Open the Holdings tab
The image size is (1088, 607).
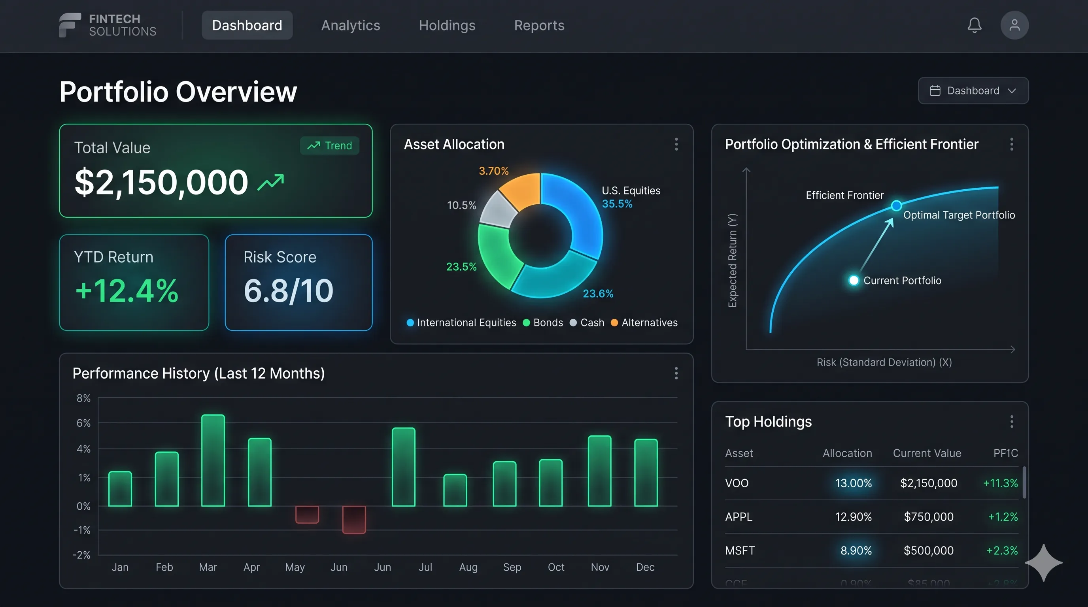click(x=447, y=25)
